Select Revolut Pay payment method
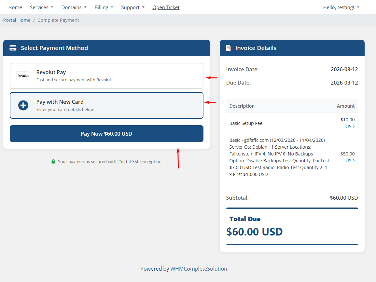 click(x=106, y=76)
